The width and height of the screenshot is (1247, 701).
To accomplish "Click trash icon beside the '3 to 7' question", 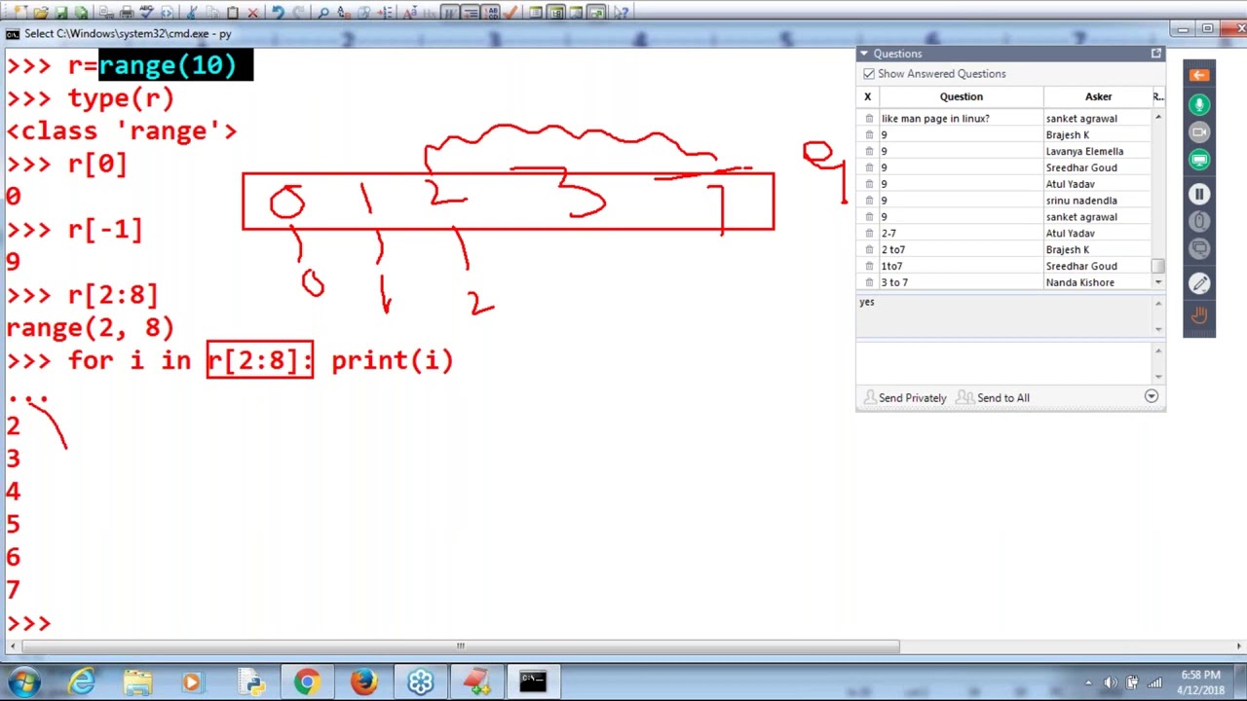I will (x=869, y=282).
